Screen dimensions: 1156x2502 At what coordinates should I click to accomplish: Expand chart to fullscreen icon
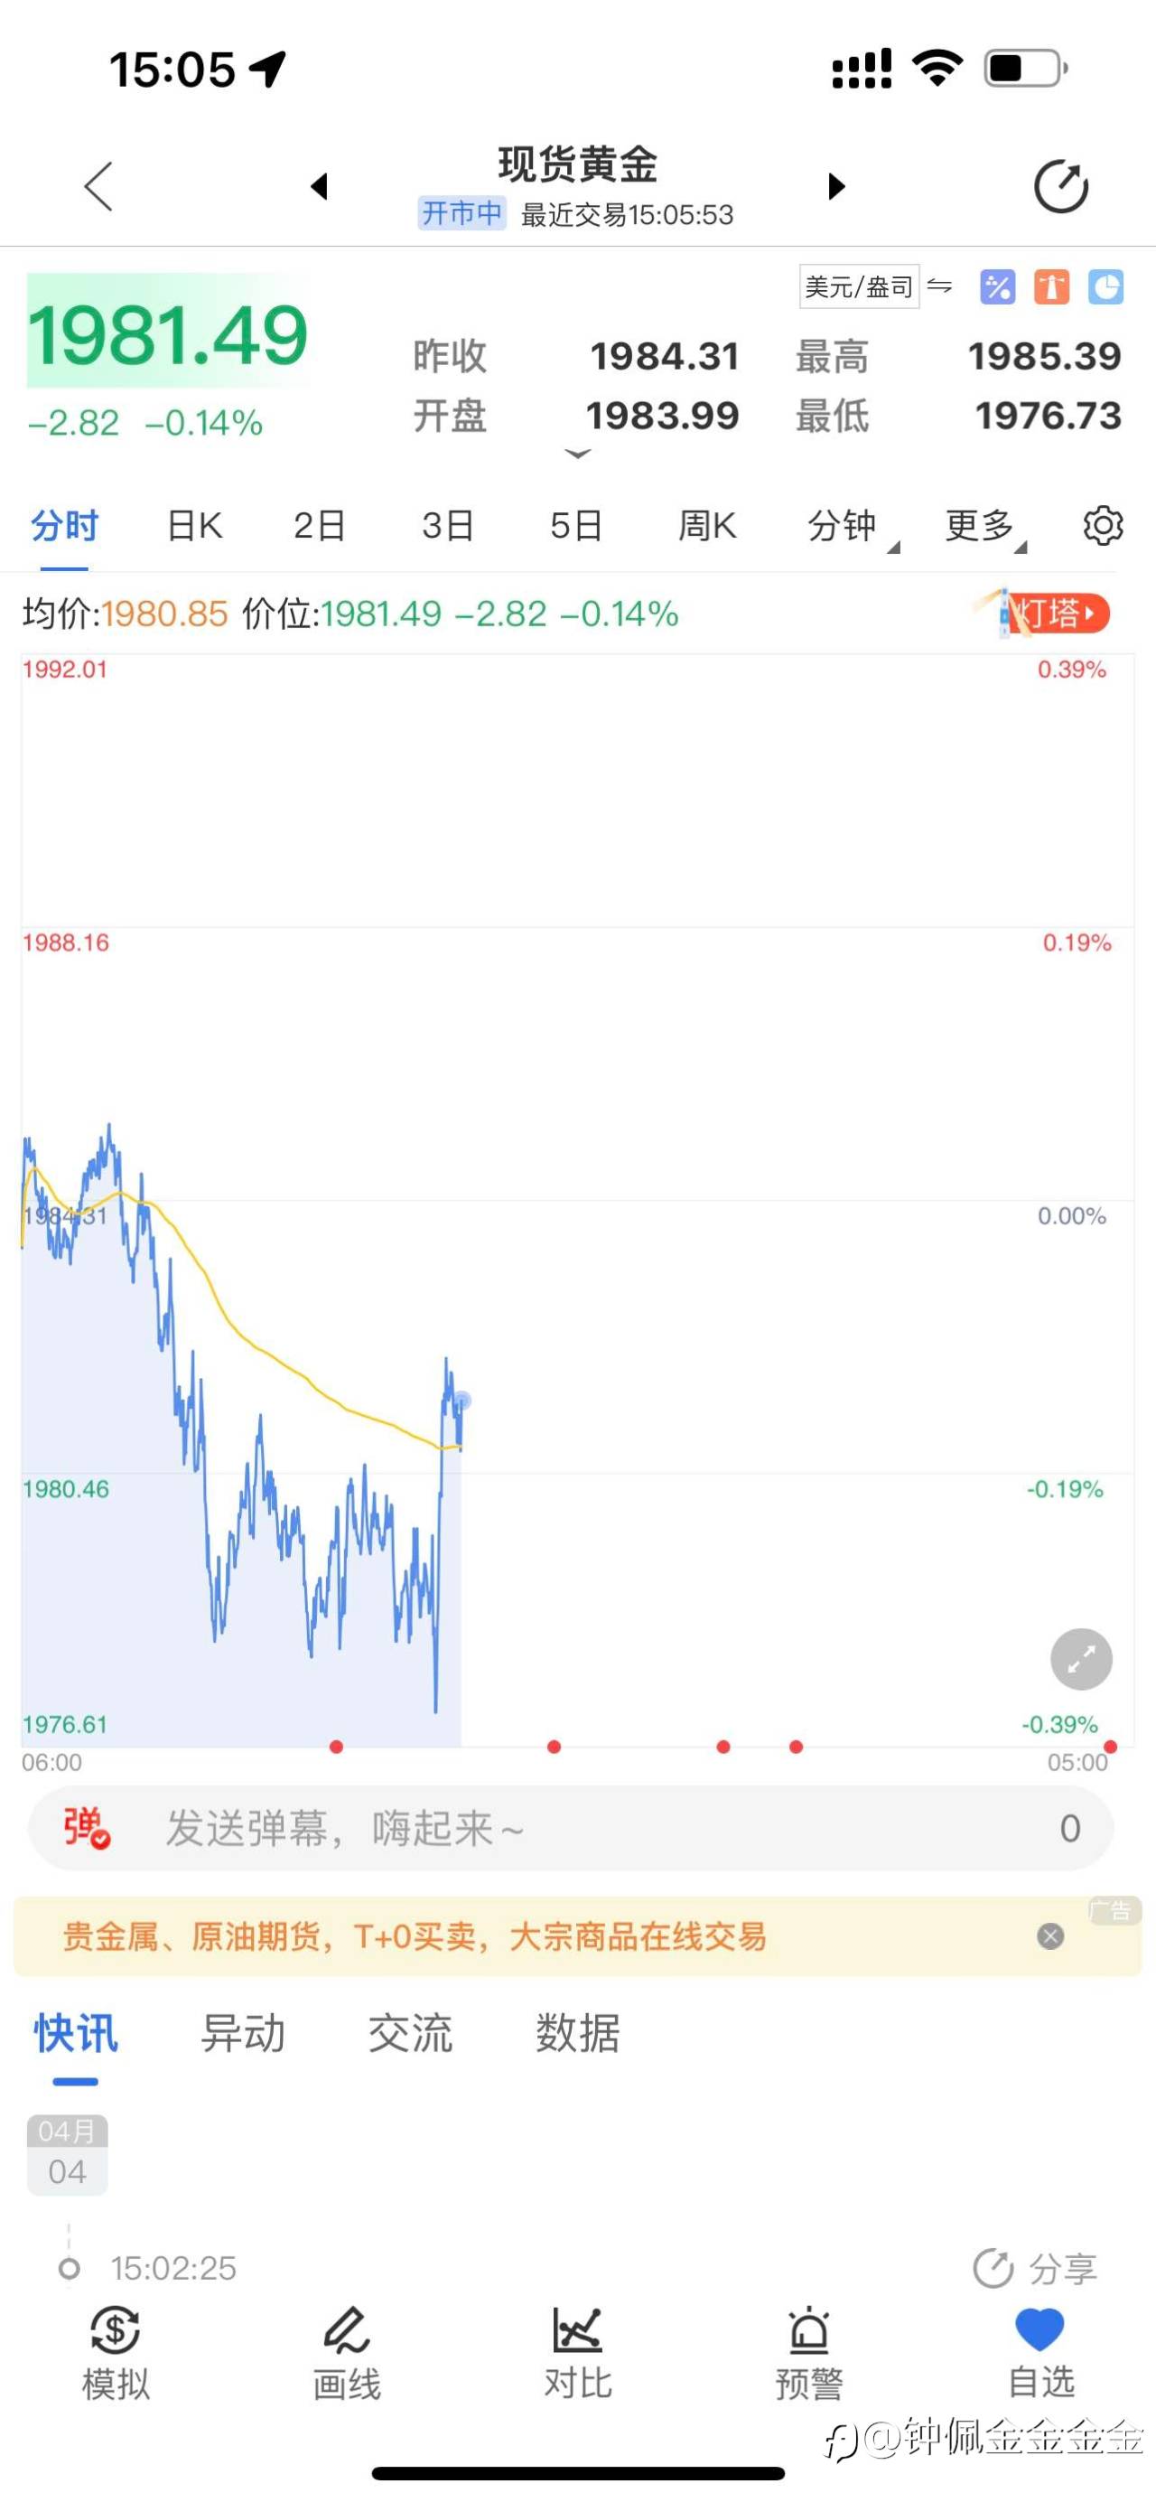[x=1081, y=1660]
